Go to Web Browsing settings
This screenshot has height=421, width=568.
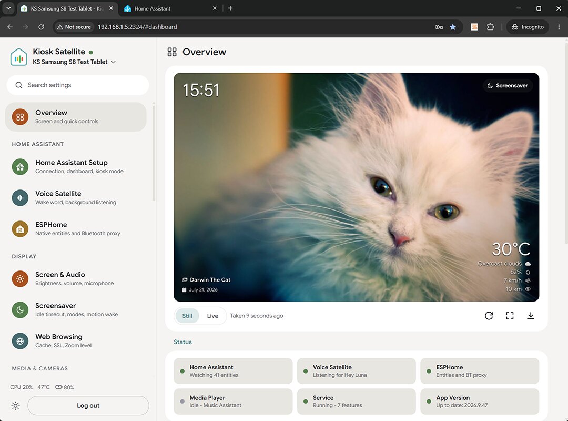[76, 341]
